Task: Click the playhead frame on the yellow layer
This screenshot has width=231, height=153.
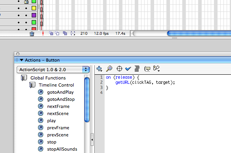Action: [42, 9]
